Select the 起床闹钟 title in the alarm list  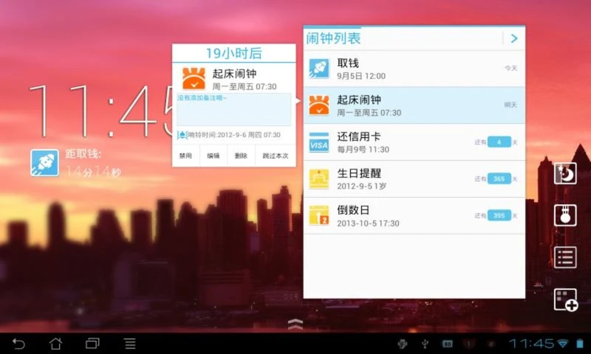pos(359,100)
